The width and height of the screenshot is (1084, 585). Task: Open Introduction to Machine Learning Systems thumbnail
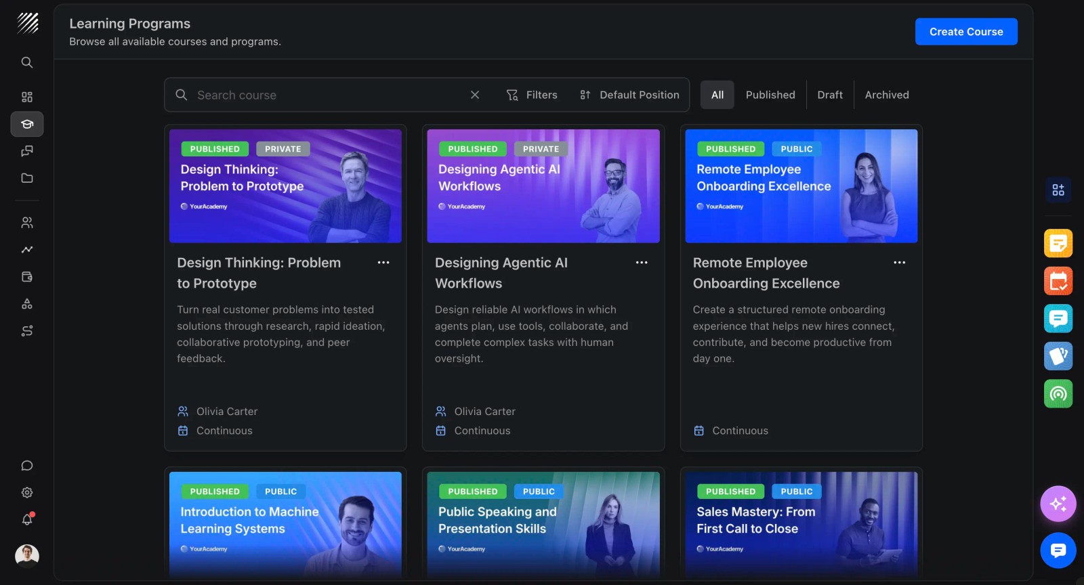(285, 525)
